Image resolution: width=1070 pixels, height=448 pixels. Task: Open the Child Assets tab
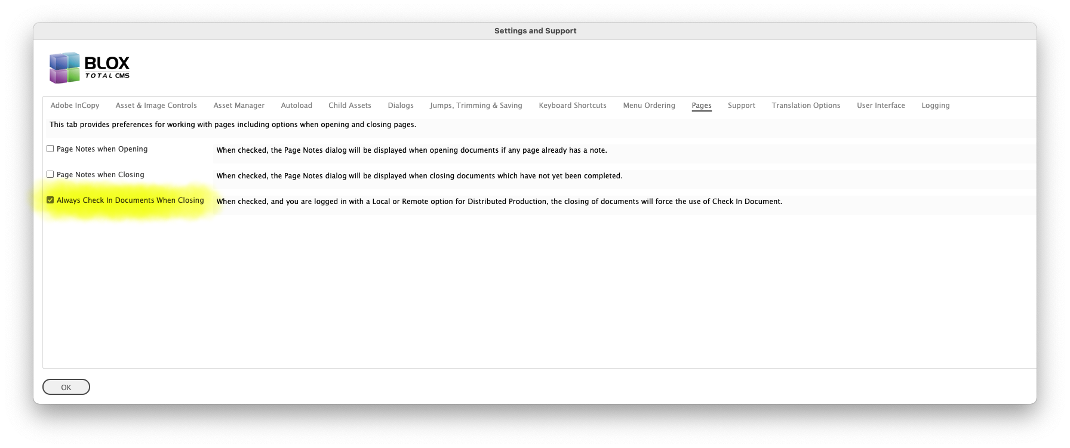pos(350,106)
